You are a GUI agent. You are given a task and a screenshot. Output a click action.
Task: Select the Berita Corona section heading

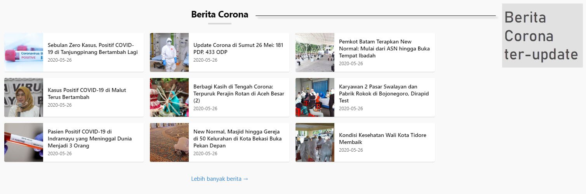(x=219, y=15)
